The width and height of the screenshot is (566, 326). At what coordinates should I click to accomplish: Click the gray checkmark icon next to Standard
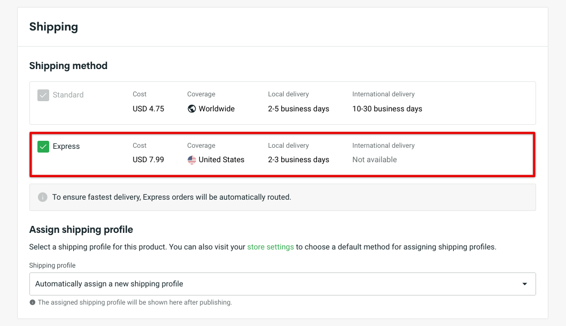coord(43,95)
